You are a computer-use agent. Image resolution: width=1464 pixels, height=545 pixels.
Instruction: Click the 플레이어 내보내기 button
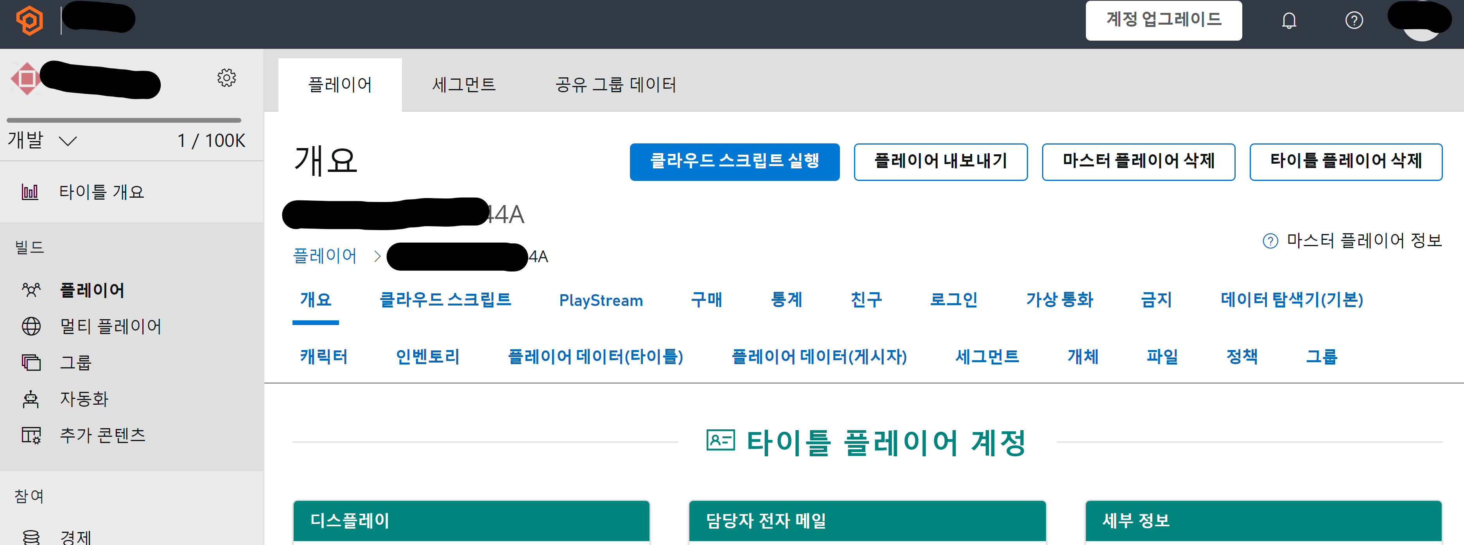point(940,162)
